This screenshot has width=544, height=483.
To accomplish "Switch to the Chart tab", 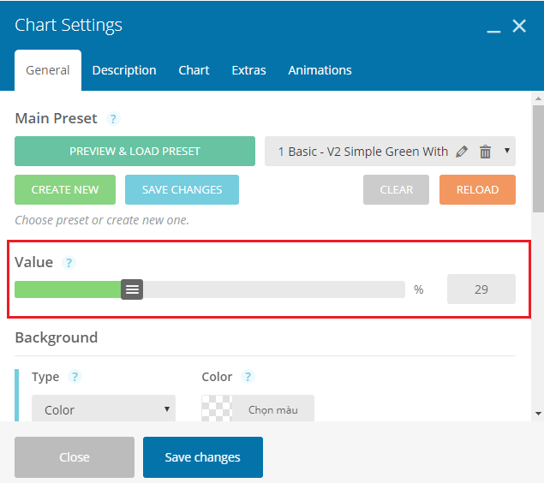I will tap(194, 70).
